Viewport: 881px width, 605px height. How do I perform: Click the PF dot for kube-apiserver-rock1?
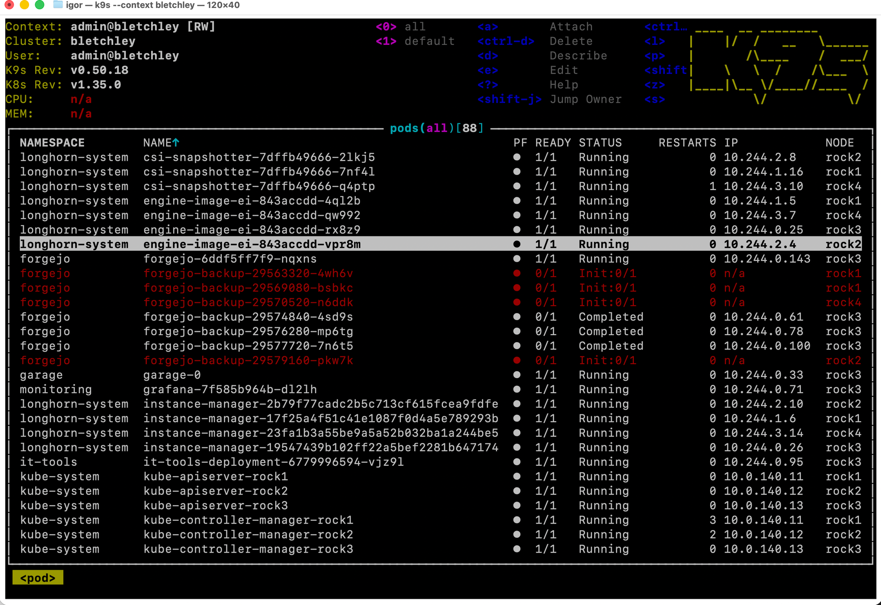tap(517, 476)
